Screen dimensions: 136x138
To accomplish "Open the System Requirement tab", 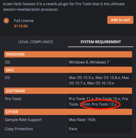I will tap(101, 42).
